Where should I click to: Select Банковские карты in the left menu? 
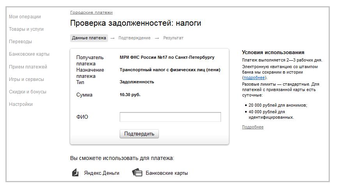(29, 54)
